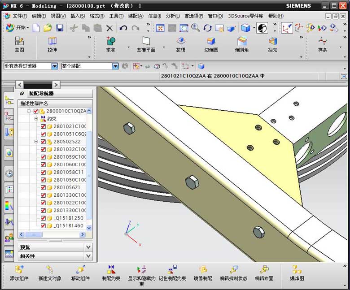This screenshot has width=350, height=290.
Task: Select the 抽壳 Shell tool
Action: click(272, 45)
